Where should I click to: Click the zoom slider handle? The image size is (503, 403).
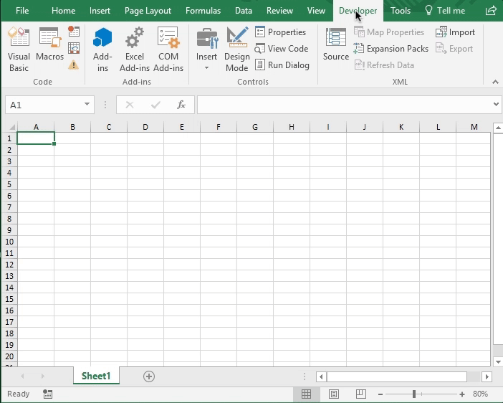pos(414,394)
